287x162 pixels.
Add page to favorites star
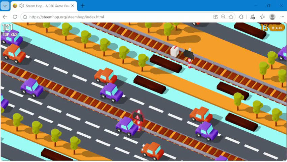pyautogui.click(x=231, y=17)
